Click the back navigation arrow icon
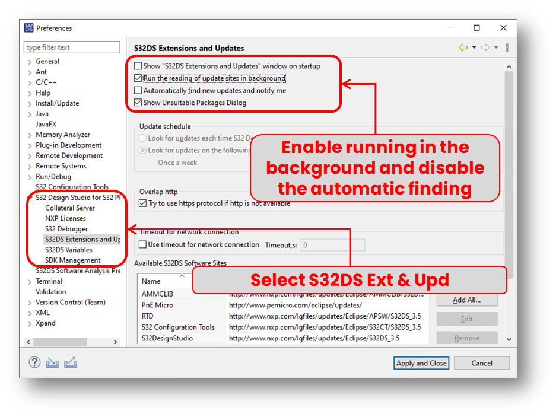This screenshot has height=417, width=556. point(463,47)
